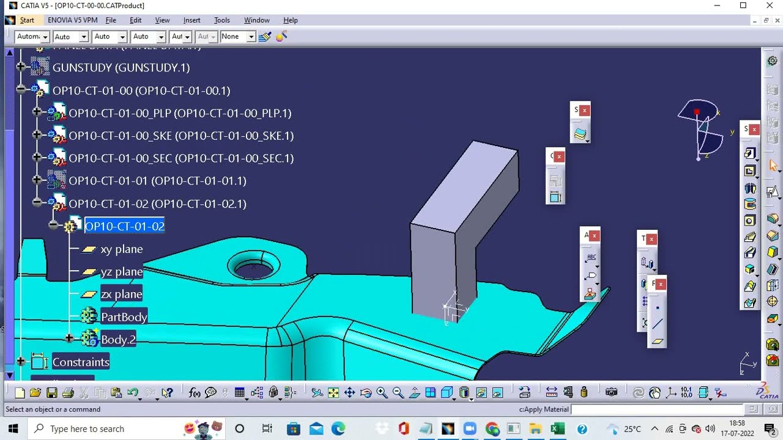This screenshot has height=440, width=783.
Task: Open the Window menu
Action: 256,20
